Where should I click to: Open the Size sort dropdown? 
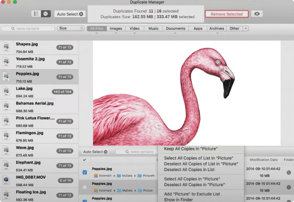(71, 28)
